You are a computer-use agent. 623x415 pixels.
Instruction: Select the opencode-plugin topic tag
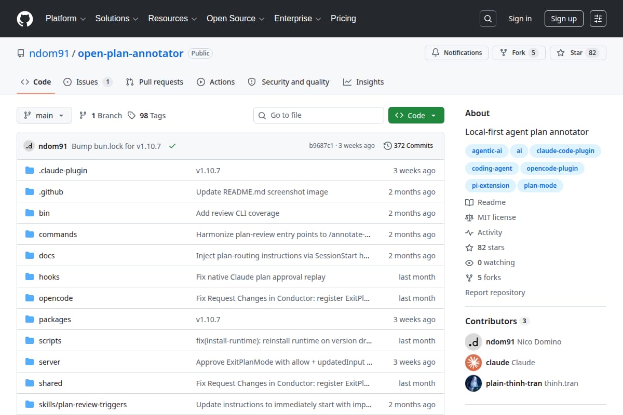point(552,168)
